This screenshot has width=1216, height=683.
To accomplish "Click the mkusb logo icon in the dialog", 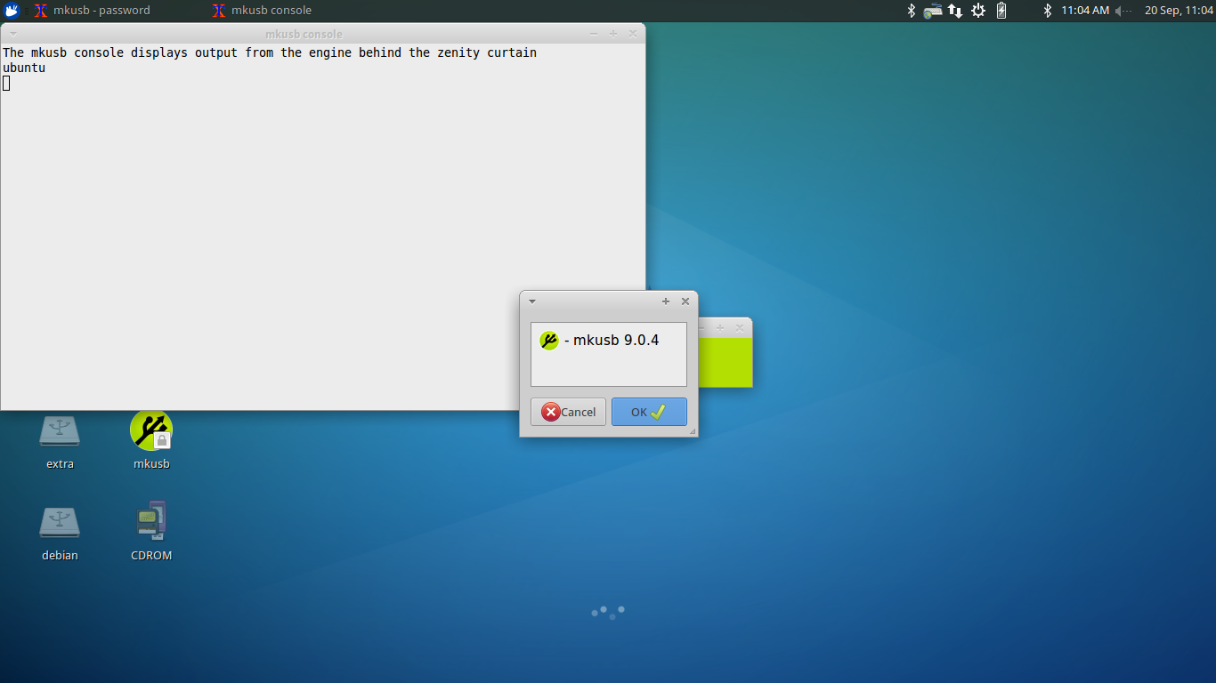I will click(x=549, y=341).
